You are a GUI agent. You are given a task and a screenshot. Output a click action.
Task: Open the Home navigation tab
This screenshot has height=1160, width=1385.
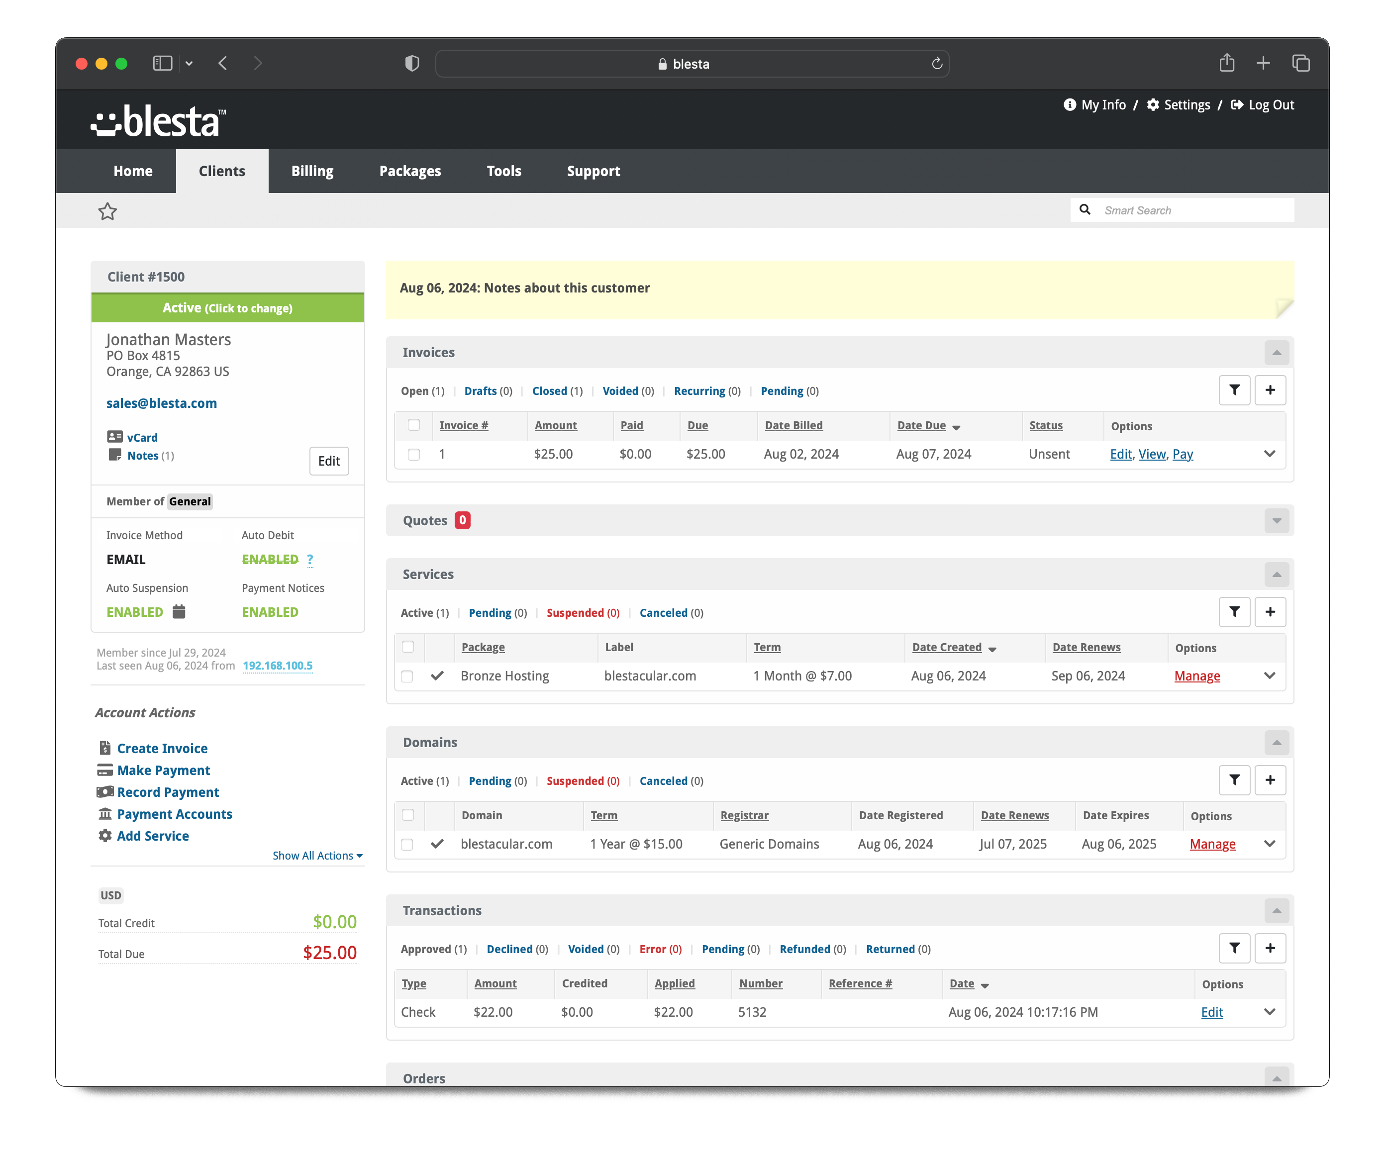point(132,171)
